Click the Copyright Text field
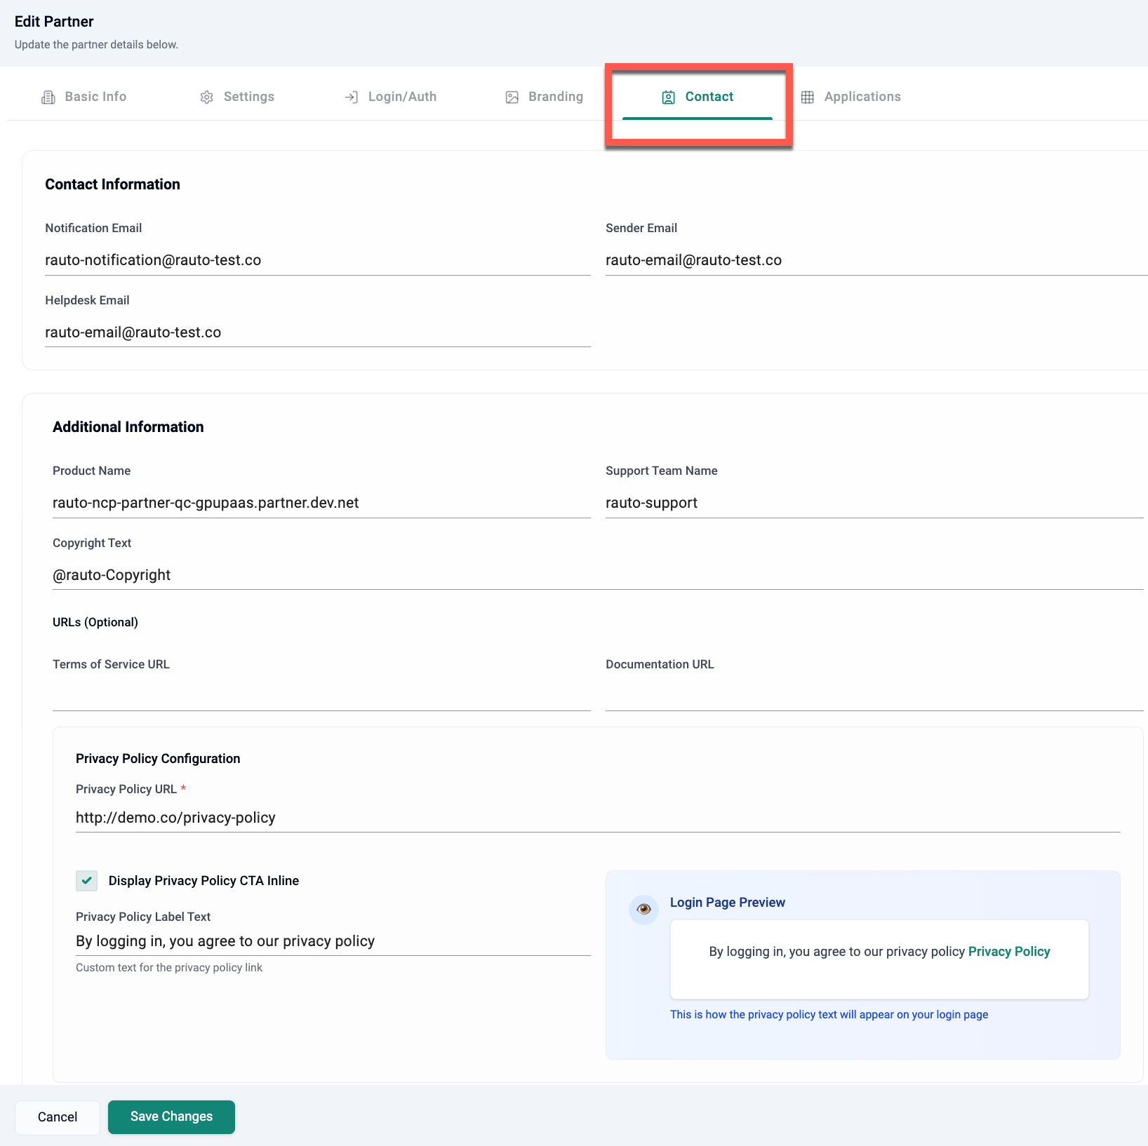 (x=597, y=575)
